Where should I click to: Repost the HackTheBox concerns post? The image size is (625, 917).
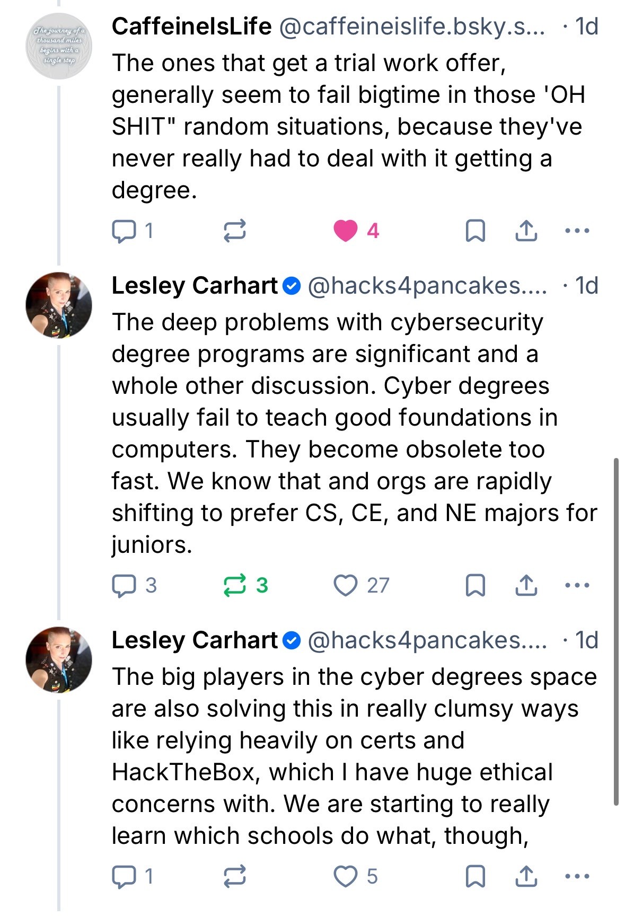pyautogui.click(x=234, y=877)
